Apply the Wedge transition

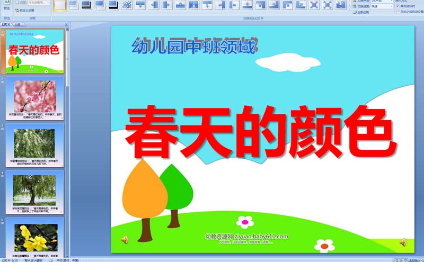pyautogui.click(x=193, y=5)
